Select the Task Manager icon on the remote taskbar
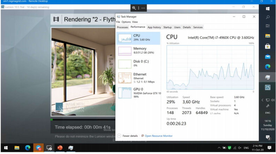276x154 pixels. click(268, 77)
